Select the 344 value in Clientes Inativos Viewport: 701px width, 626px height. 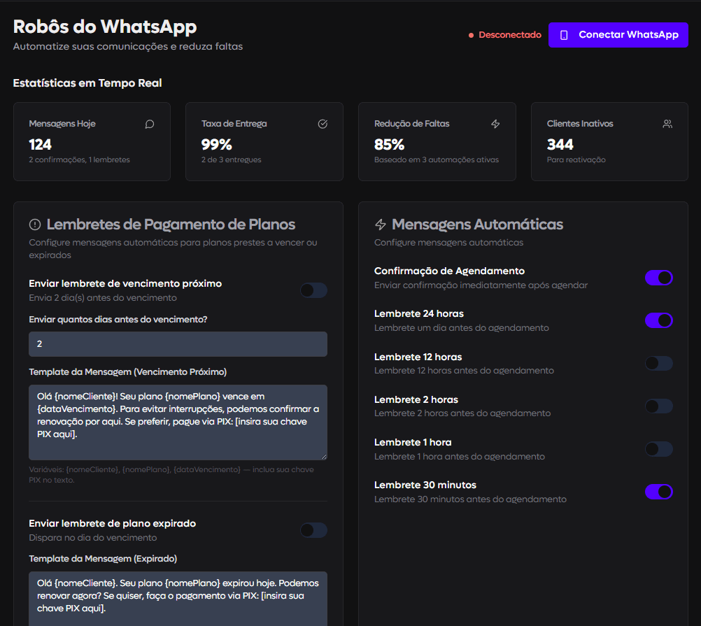tap(560, 144)
